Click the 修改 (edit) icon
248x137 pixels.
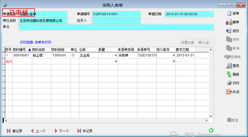[229, 31]
